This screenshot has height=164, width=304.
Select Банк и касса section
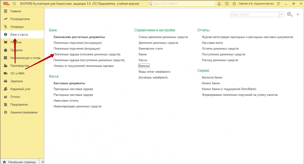(x=22, y=34)
